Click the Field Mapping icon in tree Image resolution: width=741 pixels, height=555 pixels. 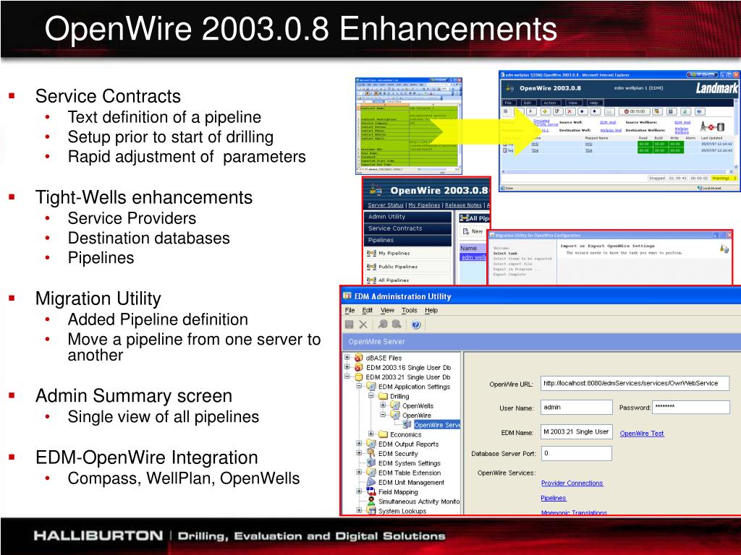pos(371,491)
